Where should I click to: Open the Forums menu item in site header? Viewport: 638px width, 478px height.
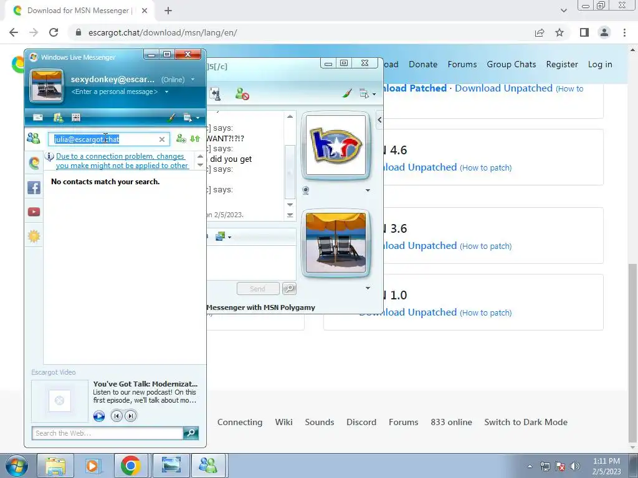(462, 64)
